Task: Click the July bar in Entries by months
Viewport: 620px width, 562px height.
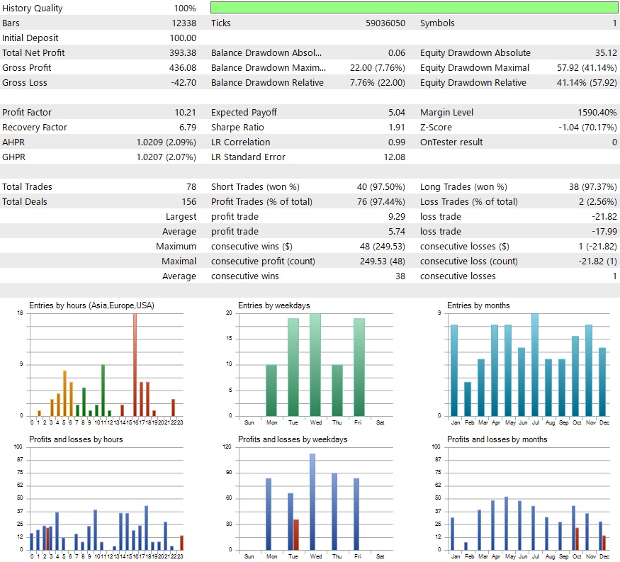Action: click(535, 365)
